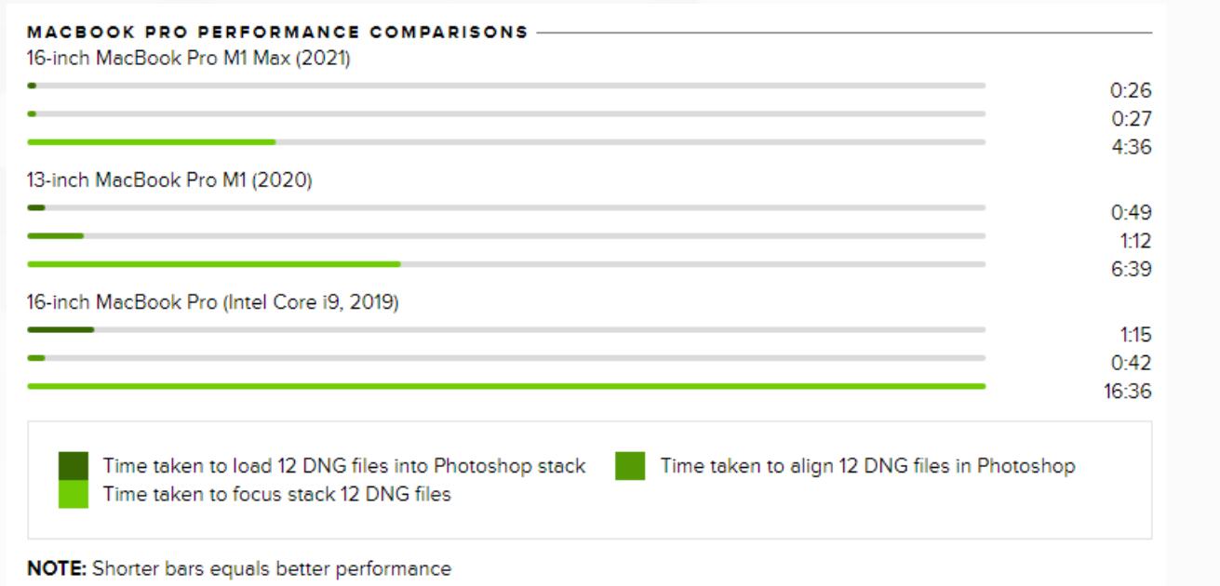Click the M1 Max 4:36 focus stack bar
Viewport: 1220px width, 586px height.
pyautogui.click(x=152, y=142)
